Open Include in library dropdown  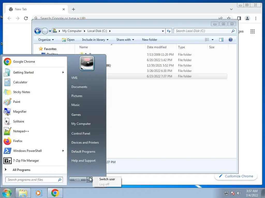pos(95,40)
